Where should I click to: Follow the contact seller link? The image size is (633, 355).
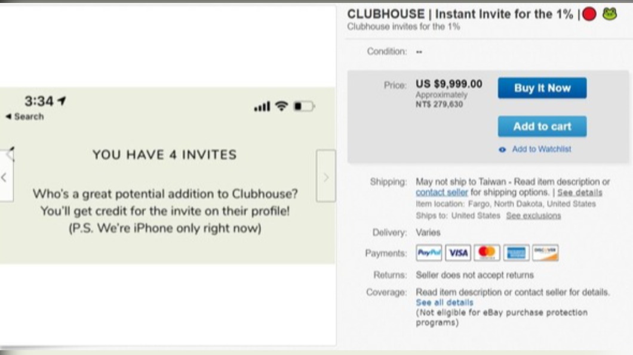442,192
